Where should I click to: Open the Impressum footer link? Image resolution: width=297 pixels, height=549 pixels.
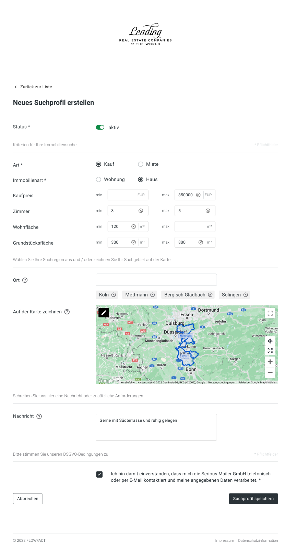[224, 540]
